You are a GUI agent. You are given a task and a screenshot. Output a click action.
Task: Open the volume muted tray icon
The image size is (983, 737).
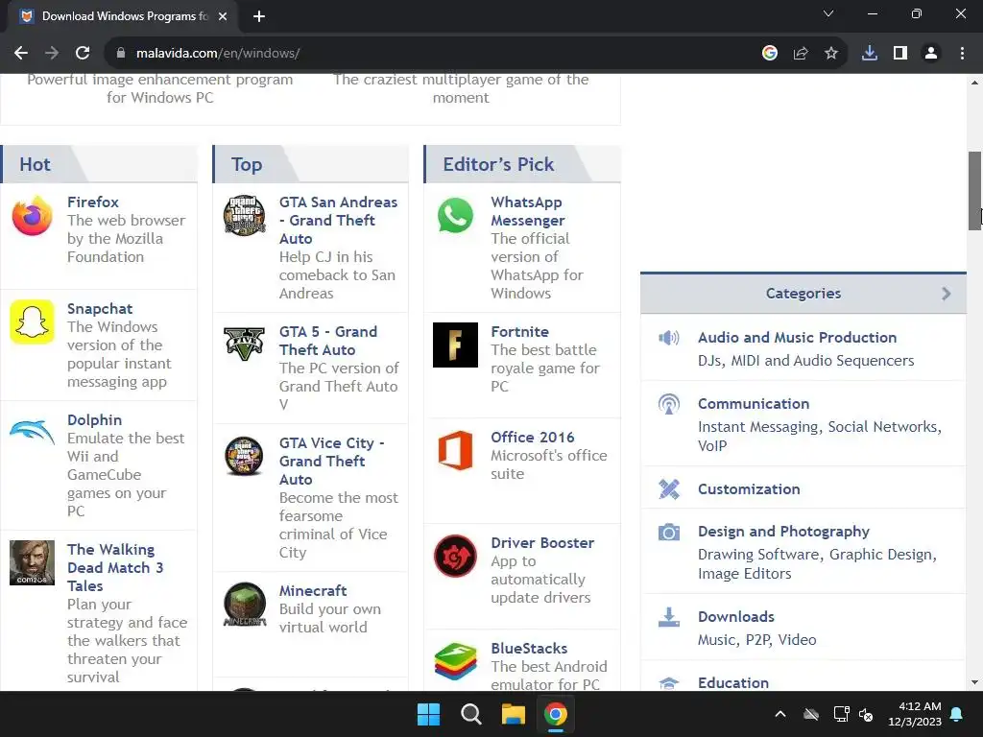(866, 714)
